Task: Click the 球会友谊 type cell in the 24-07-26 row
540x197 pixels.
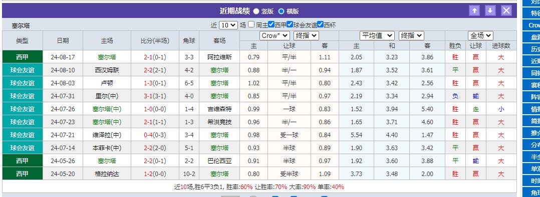Action: [23, 109]
